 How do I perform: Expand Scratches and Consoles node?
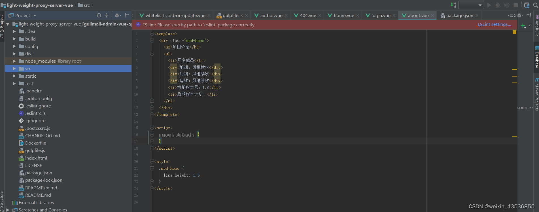coord(8,210)
